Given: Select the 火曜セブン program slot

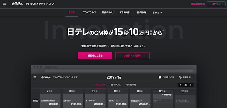Looking at the screenshot, I should (x=73, y=103).
